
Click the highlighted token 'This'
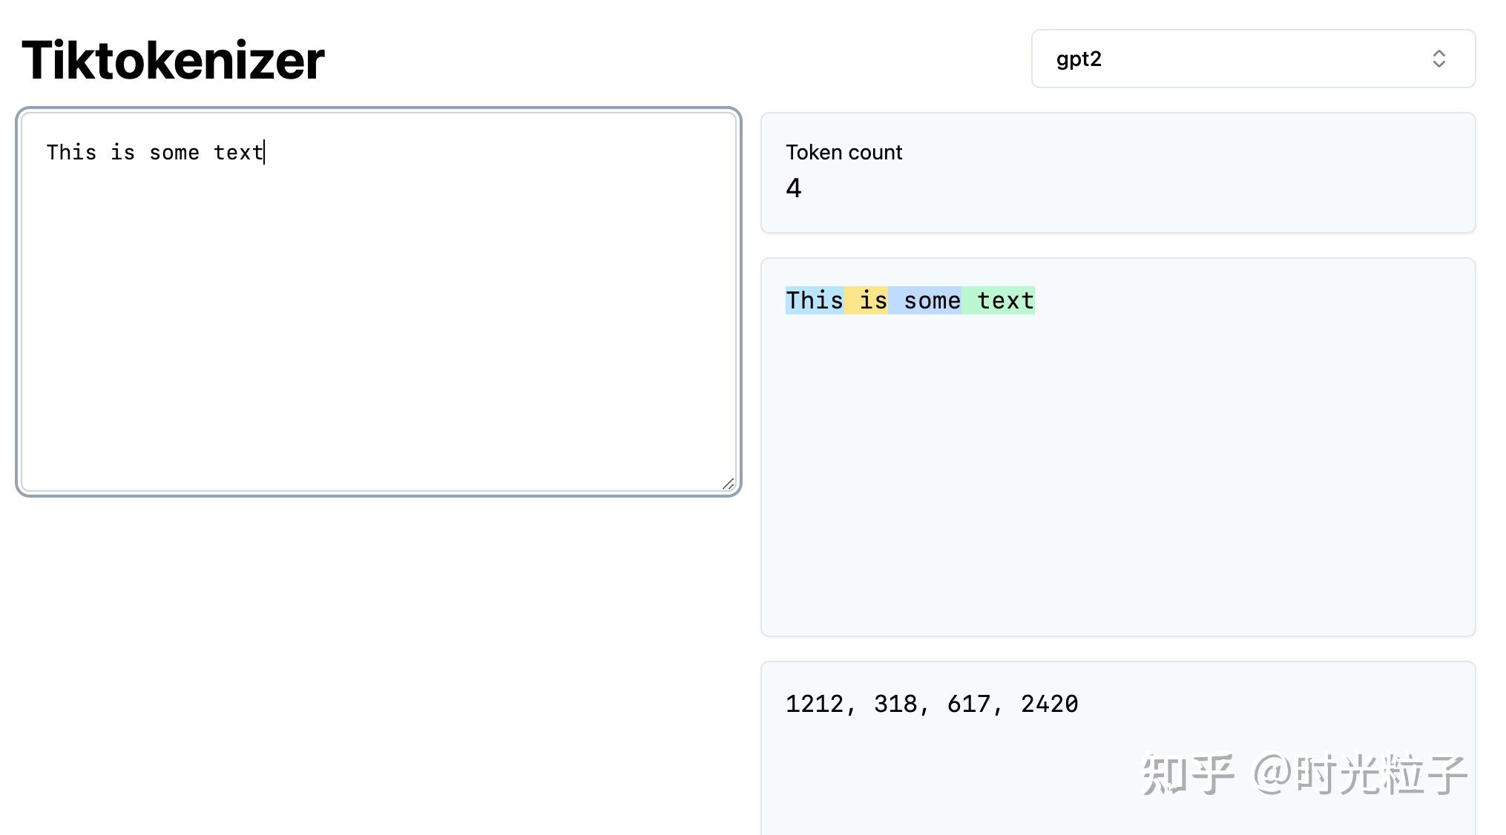[x=814, y=300]
